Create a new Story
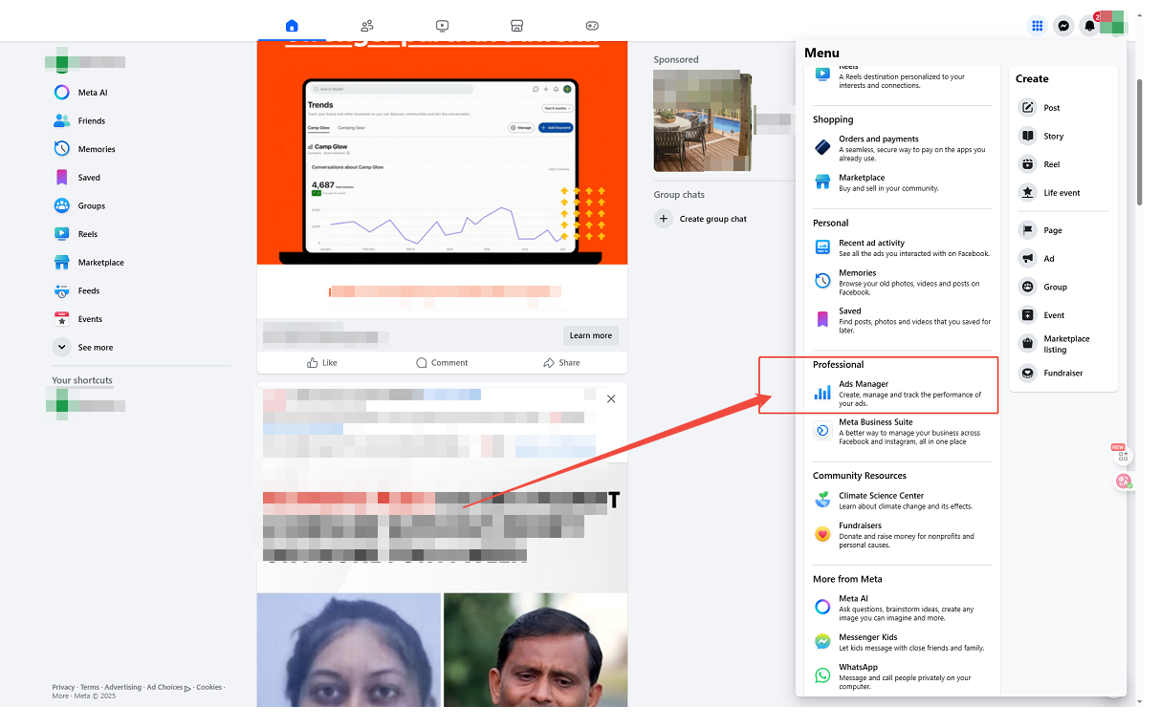 1053,137
